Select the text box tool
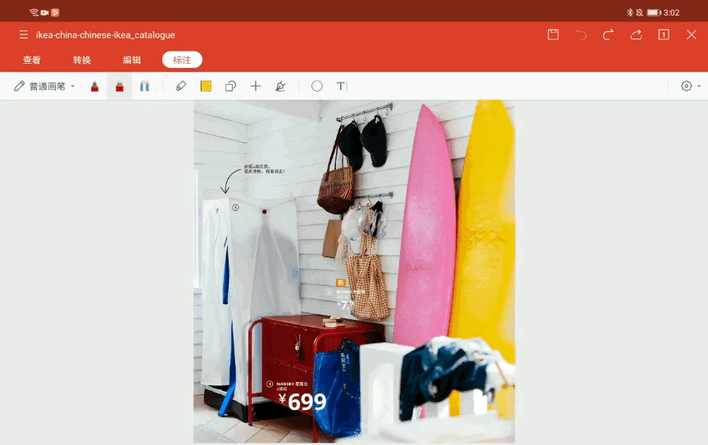Screen dimensions: 708x445 [342, 86]
